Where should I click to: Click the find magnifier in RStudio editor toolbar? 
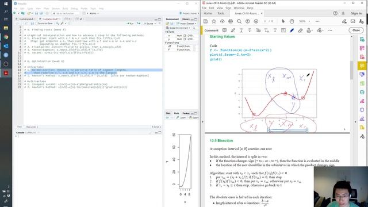57,24
